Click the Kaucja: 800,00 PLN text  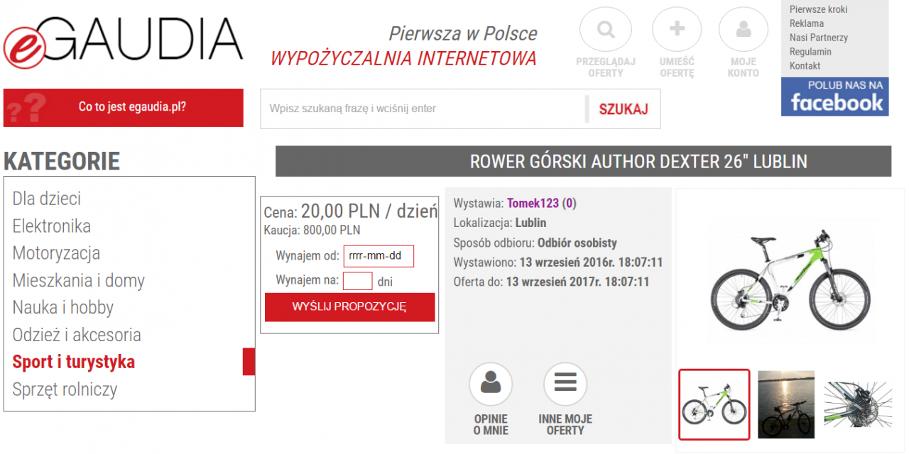312,231
